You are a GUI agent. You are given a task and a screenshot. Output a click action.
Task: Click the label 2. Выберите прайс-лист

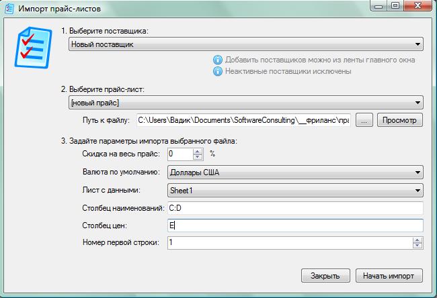point(103,89)
